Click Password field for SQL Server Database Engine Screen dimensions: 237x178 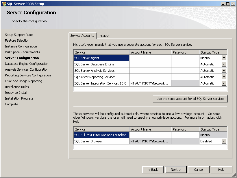[185, 64]
